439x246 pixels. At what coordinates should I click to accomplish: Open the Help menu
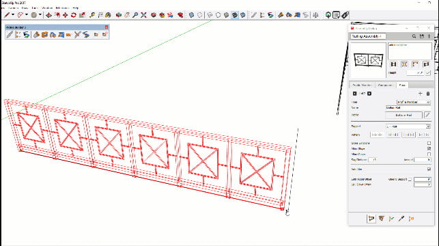tap(76, 8)
